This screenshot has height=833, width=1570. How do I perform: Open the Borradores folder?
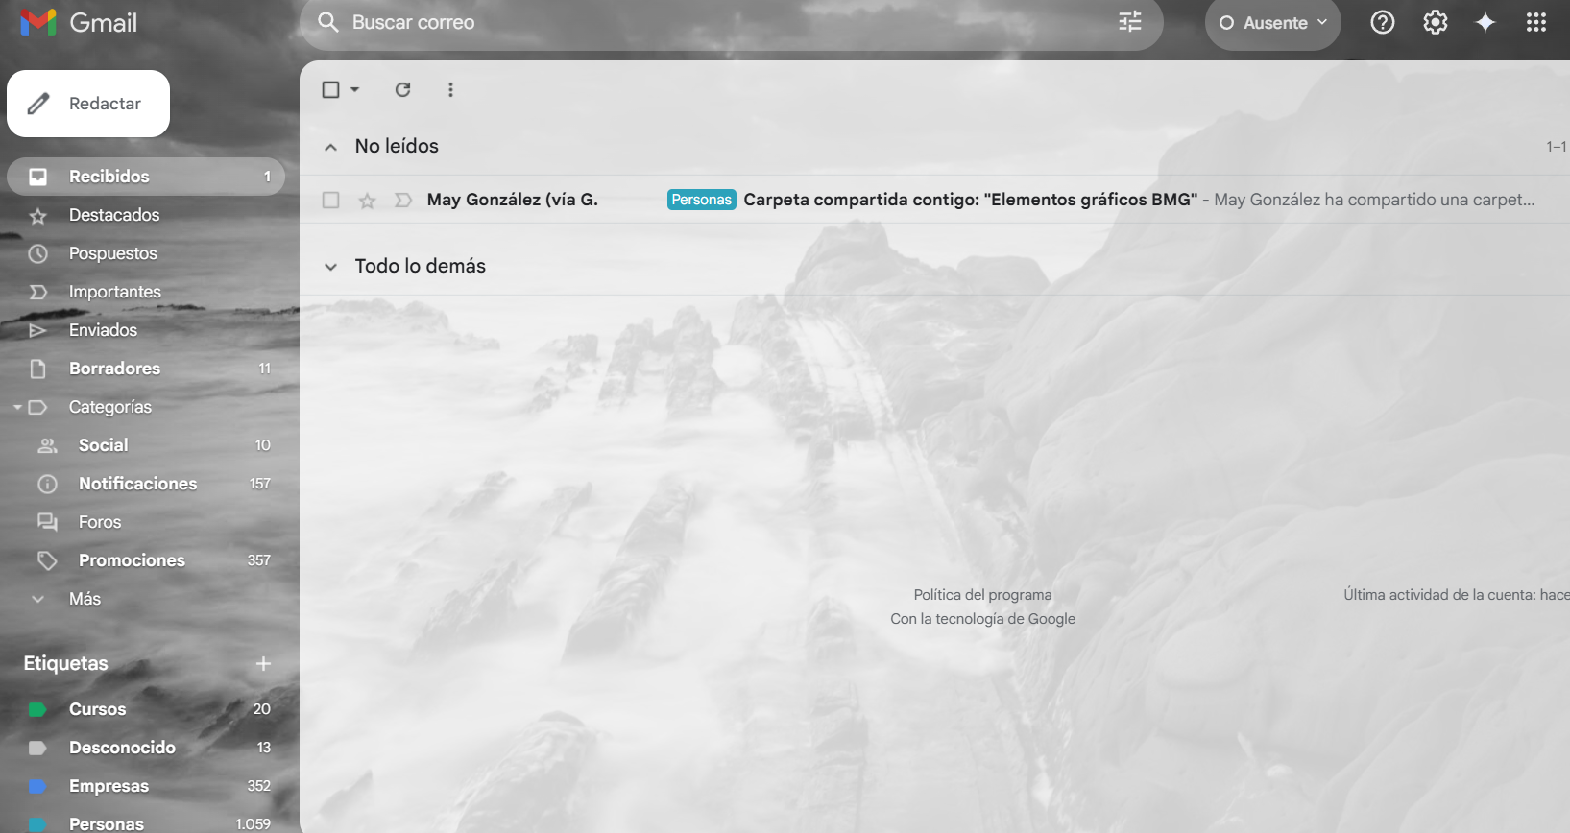114,369
